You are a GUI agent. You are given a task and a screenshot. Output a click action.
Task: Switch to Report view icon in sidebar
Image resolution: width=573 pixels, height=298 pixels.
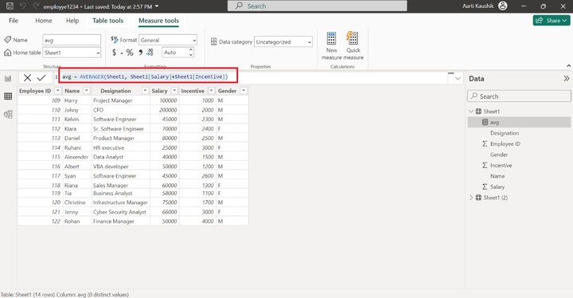pyautogui.click(x=8, y=78)
